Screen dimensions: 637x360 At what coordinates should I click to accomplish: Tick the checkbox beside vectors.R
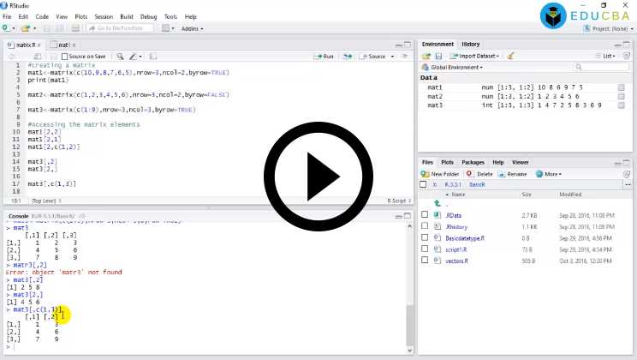425,261
